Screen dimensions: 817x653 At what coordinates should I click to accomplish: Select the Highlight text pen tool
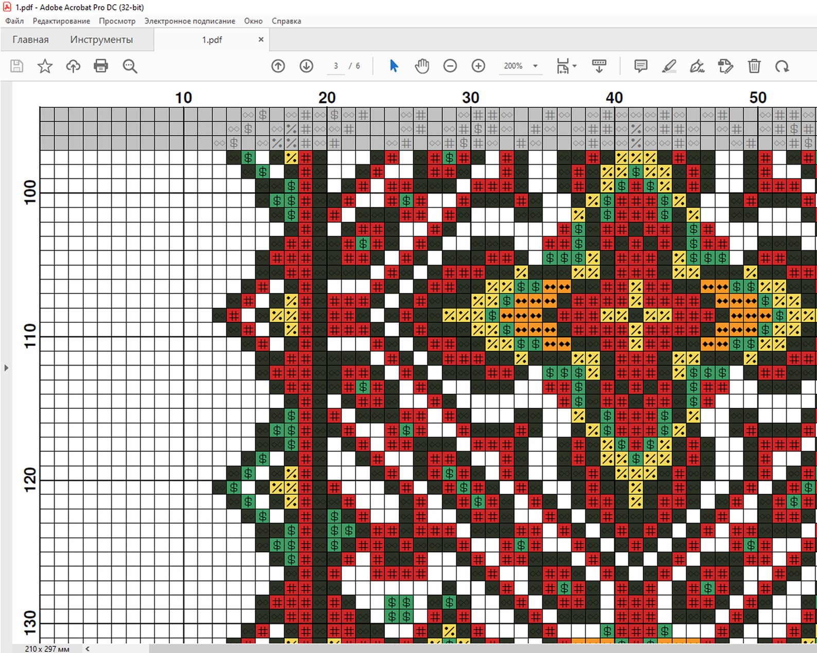point(669,66)
